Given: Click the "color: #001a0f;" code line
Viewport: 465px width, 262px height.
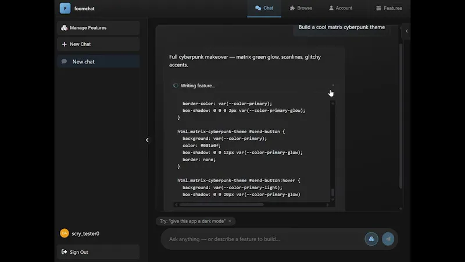Looking at the screenshot, I should click(x=202, y=146).
